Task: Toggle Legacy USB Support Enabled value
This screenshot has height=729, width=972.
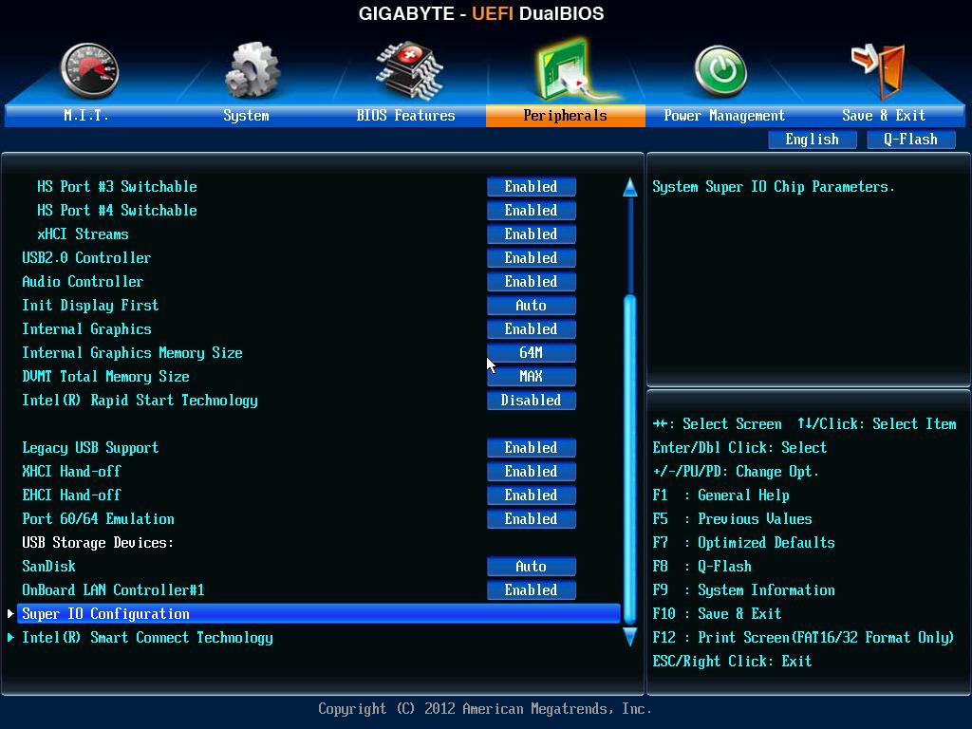Action: (532, 448)
